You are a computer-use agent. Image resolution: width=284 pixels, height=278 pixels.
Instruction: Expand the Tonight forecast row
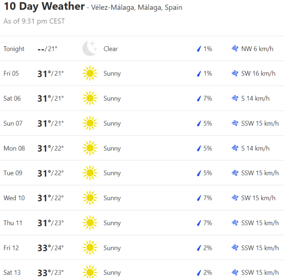click(x=142, y=49)
